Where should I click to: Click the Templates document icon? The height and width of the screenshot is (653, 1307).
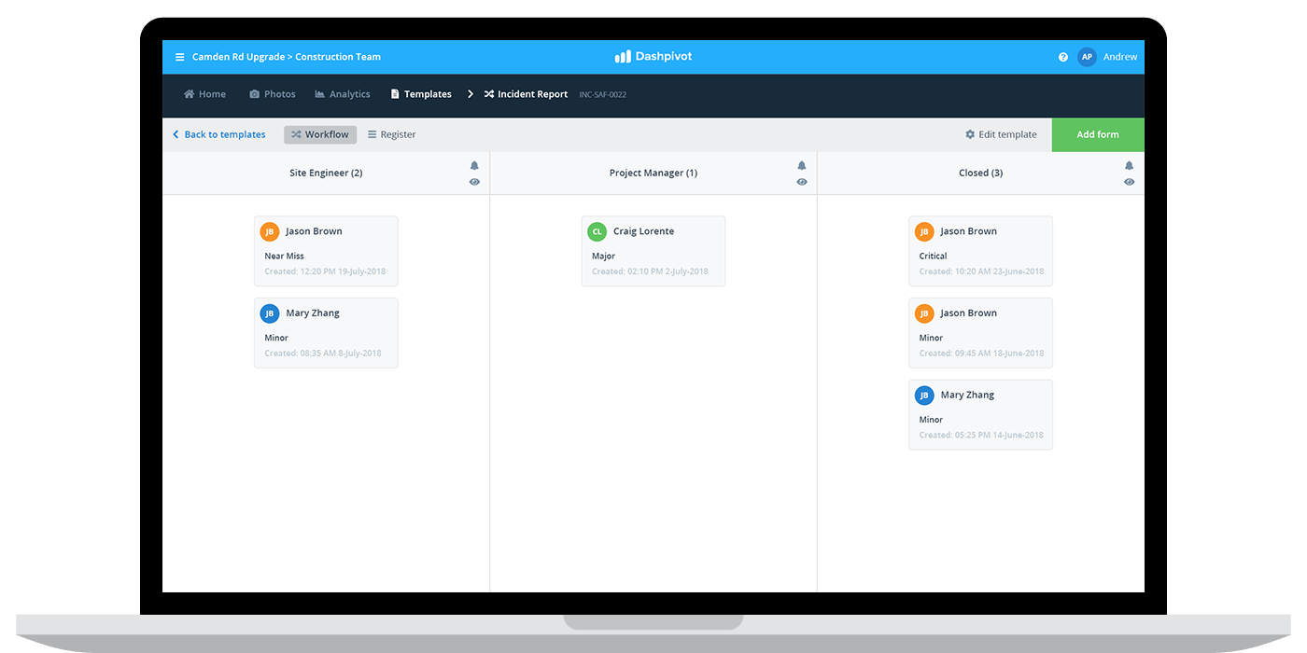pyautogui.click(x=395, y=94)
